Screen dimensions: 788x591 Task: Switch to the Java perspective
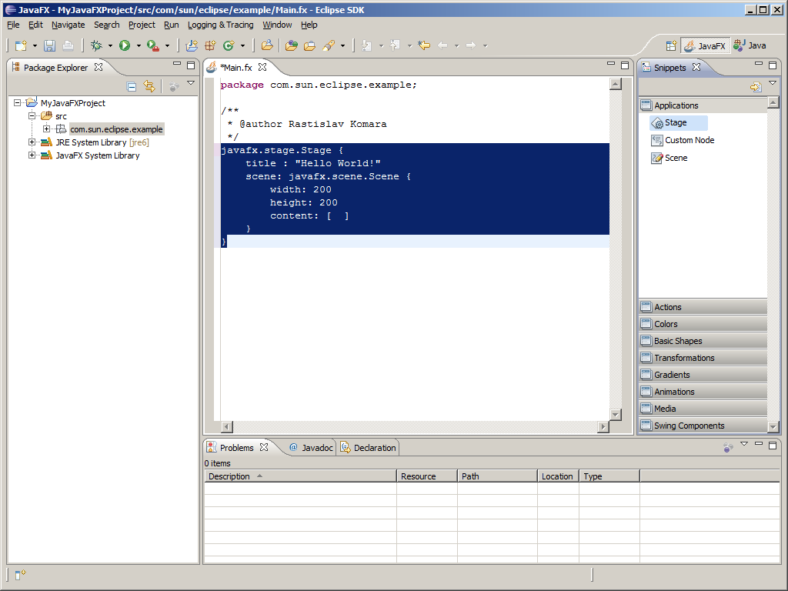(750, 46)
